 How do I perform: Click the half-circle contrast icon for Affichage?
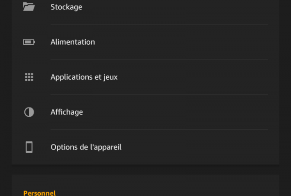click(x=29, y=112)
